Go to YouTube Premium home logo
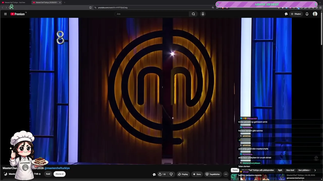 [x=18, y=14]
